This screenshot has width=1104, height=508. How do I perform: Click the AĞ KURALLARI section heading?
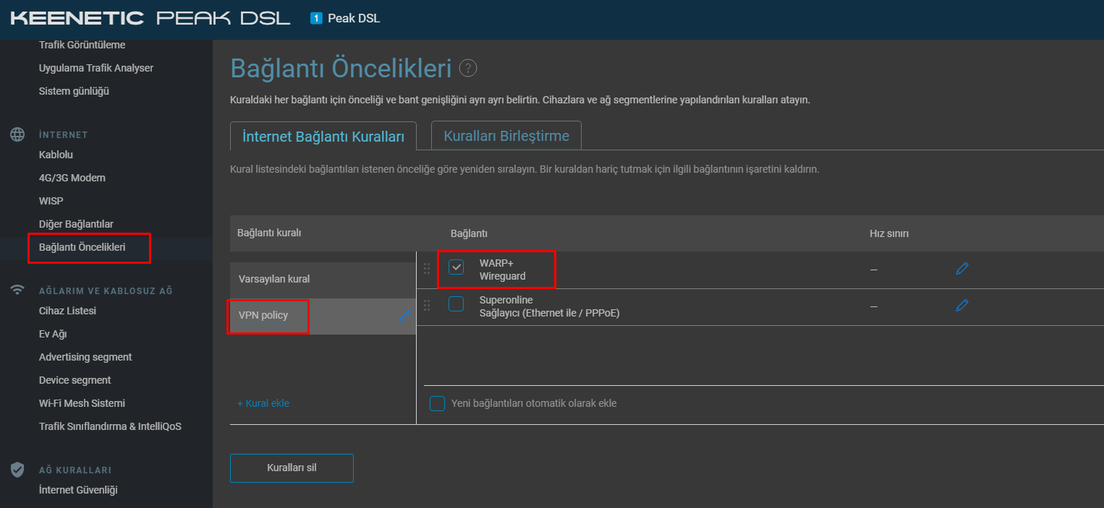75,470
